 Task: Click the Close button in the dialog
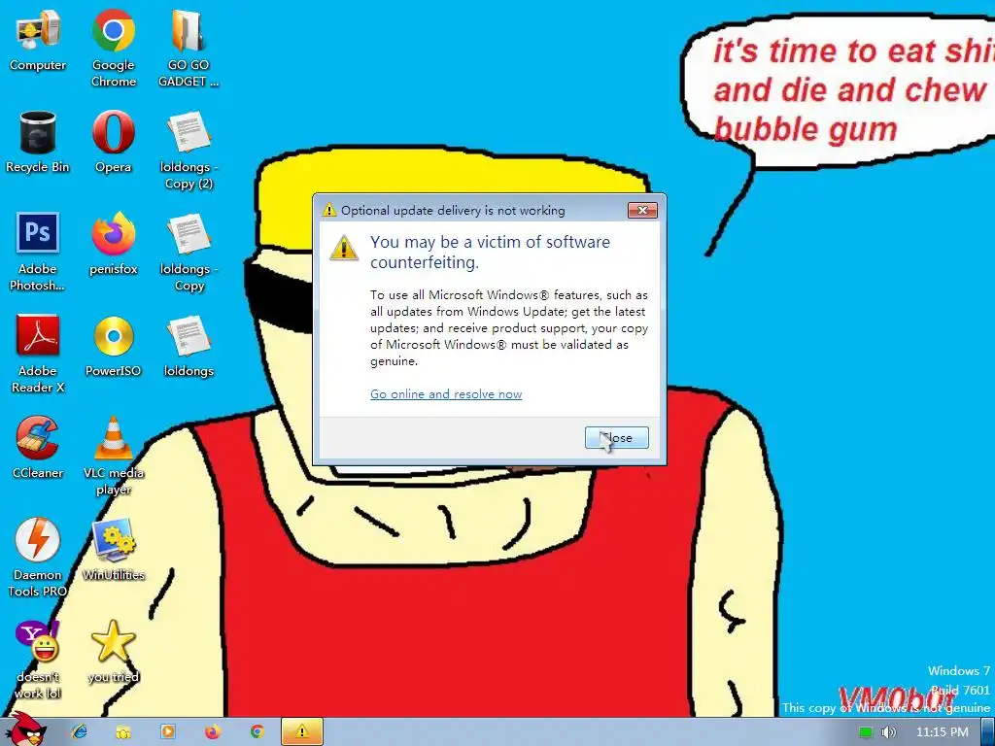coord(617,438)
